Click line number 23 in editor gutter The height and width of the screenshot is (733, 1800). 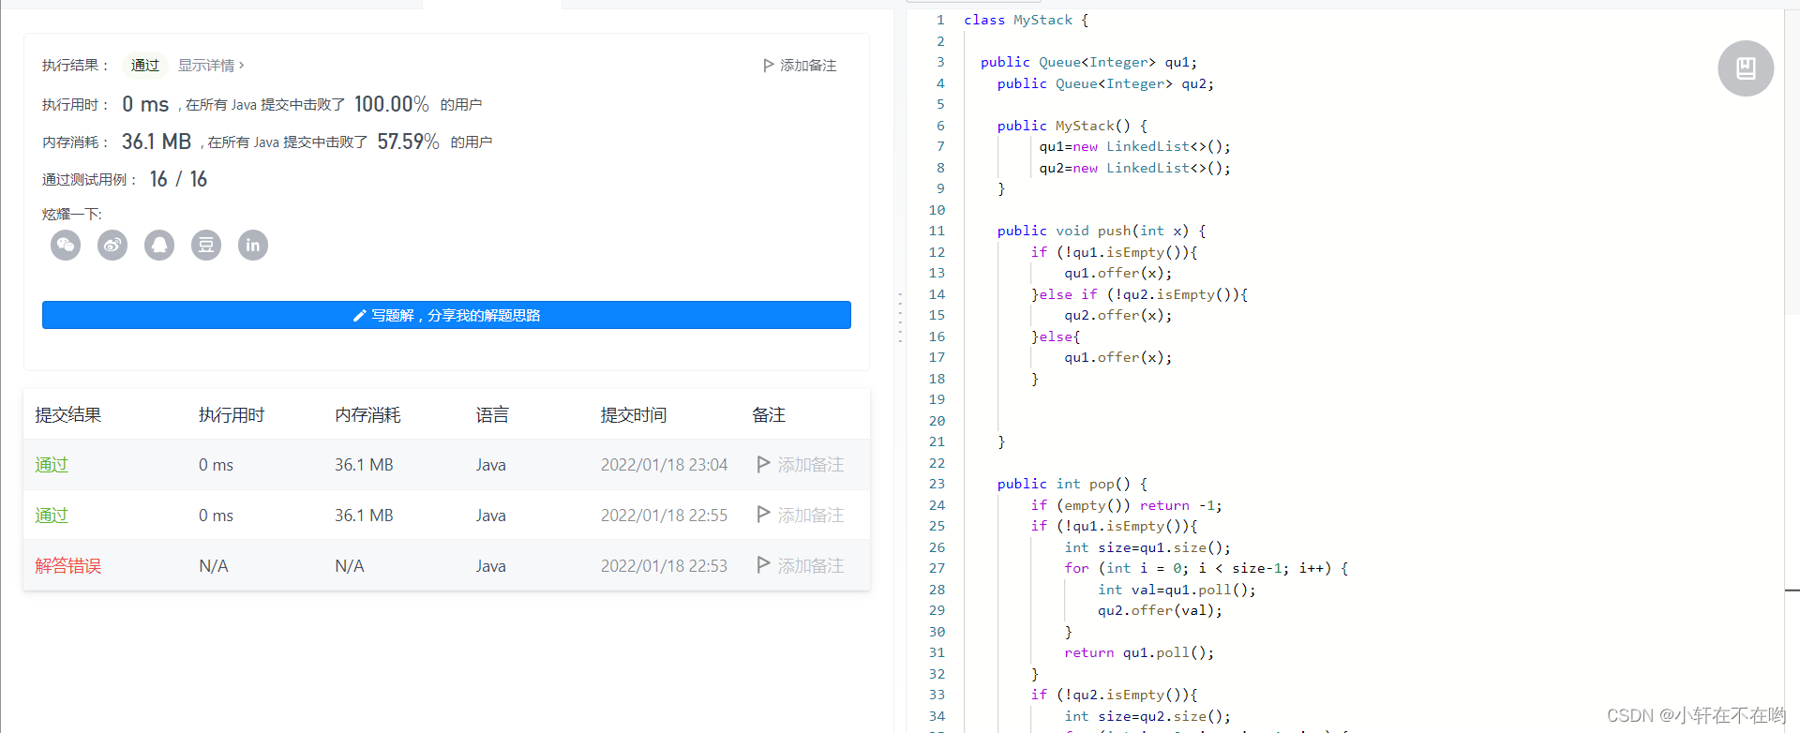pos(937,484)
